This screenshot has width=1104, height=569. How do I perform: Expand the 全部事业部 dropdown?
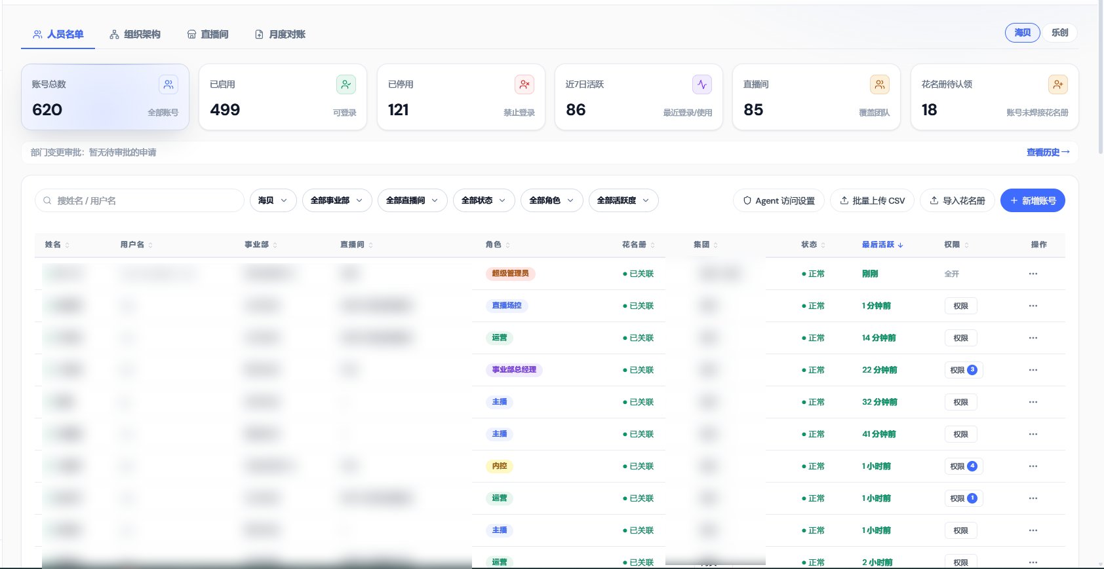pyautogui.click(x=337, y=200)
